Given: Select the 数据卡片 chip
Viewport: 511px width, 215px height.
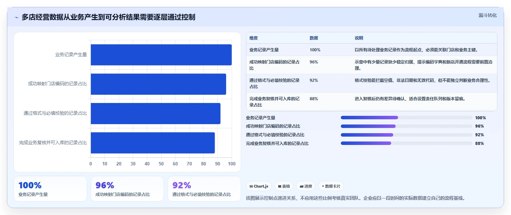Looking at the screenshot, I should coord(331,186).
